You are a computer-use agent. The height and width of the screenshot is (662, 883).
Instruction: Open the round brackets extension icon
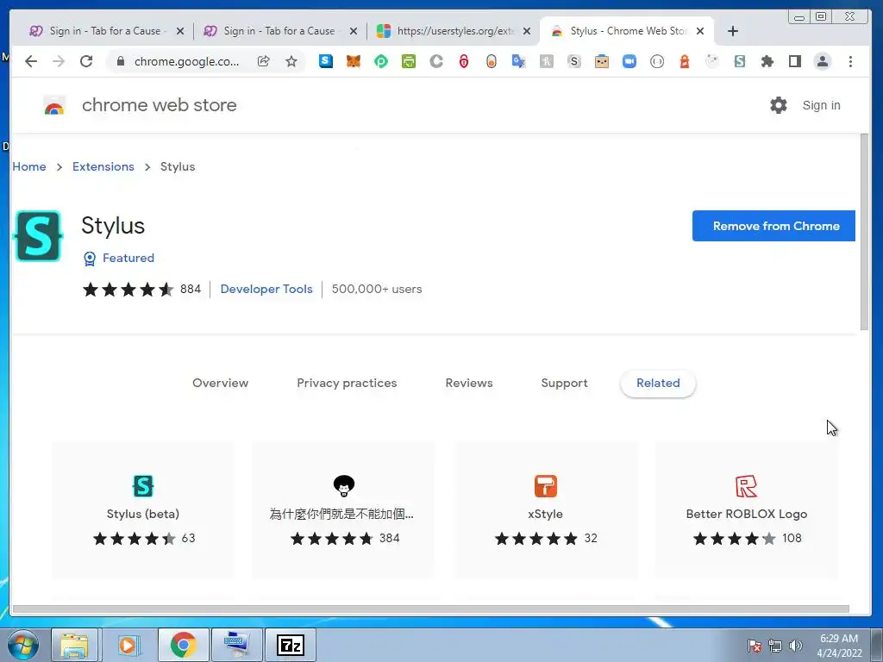[x=656, y=61]
